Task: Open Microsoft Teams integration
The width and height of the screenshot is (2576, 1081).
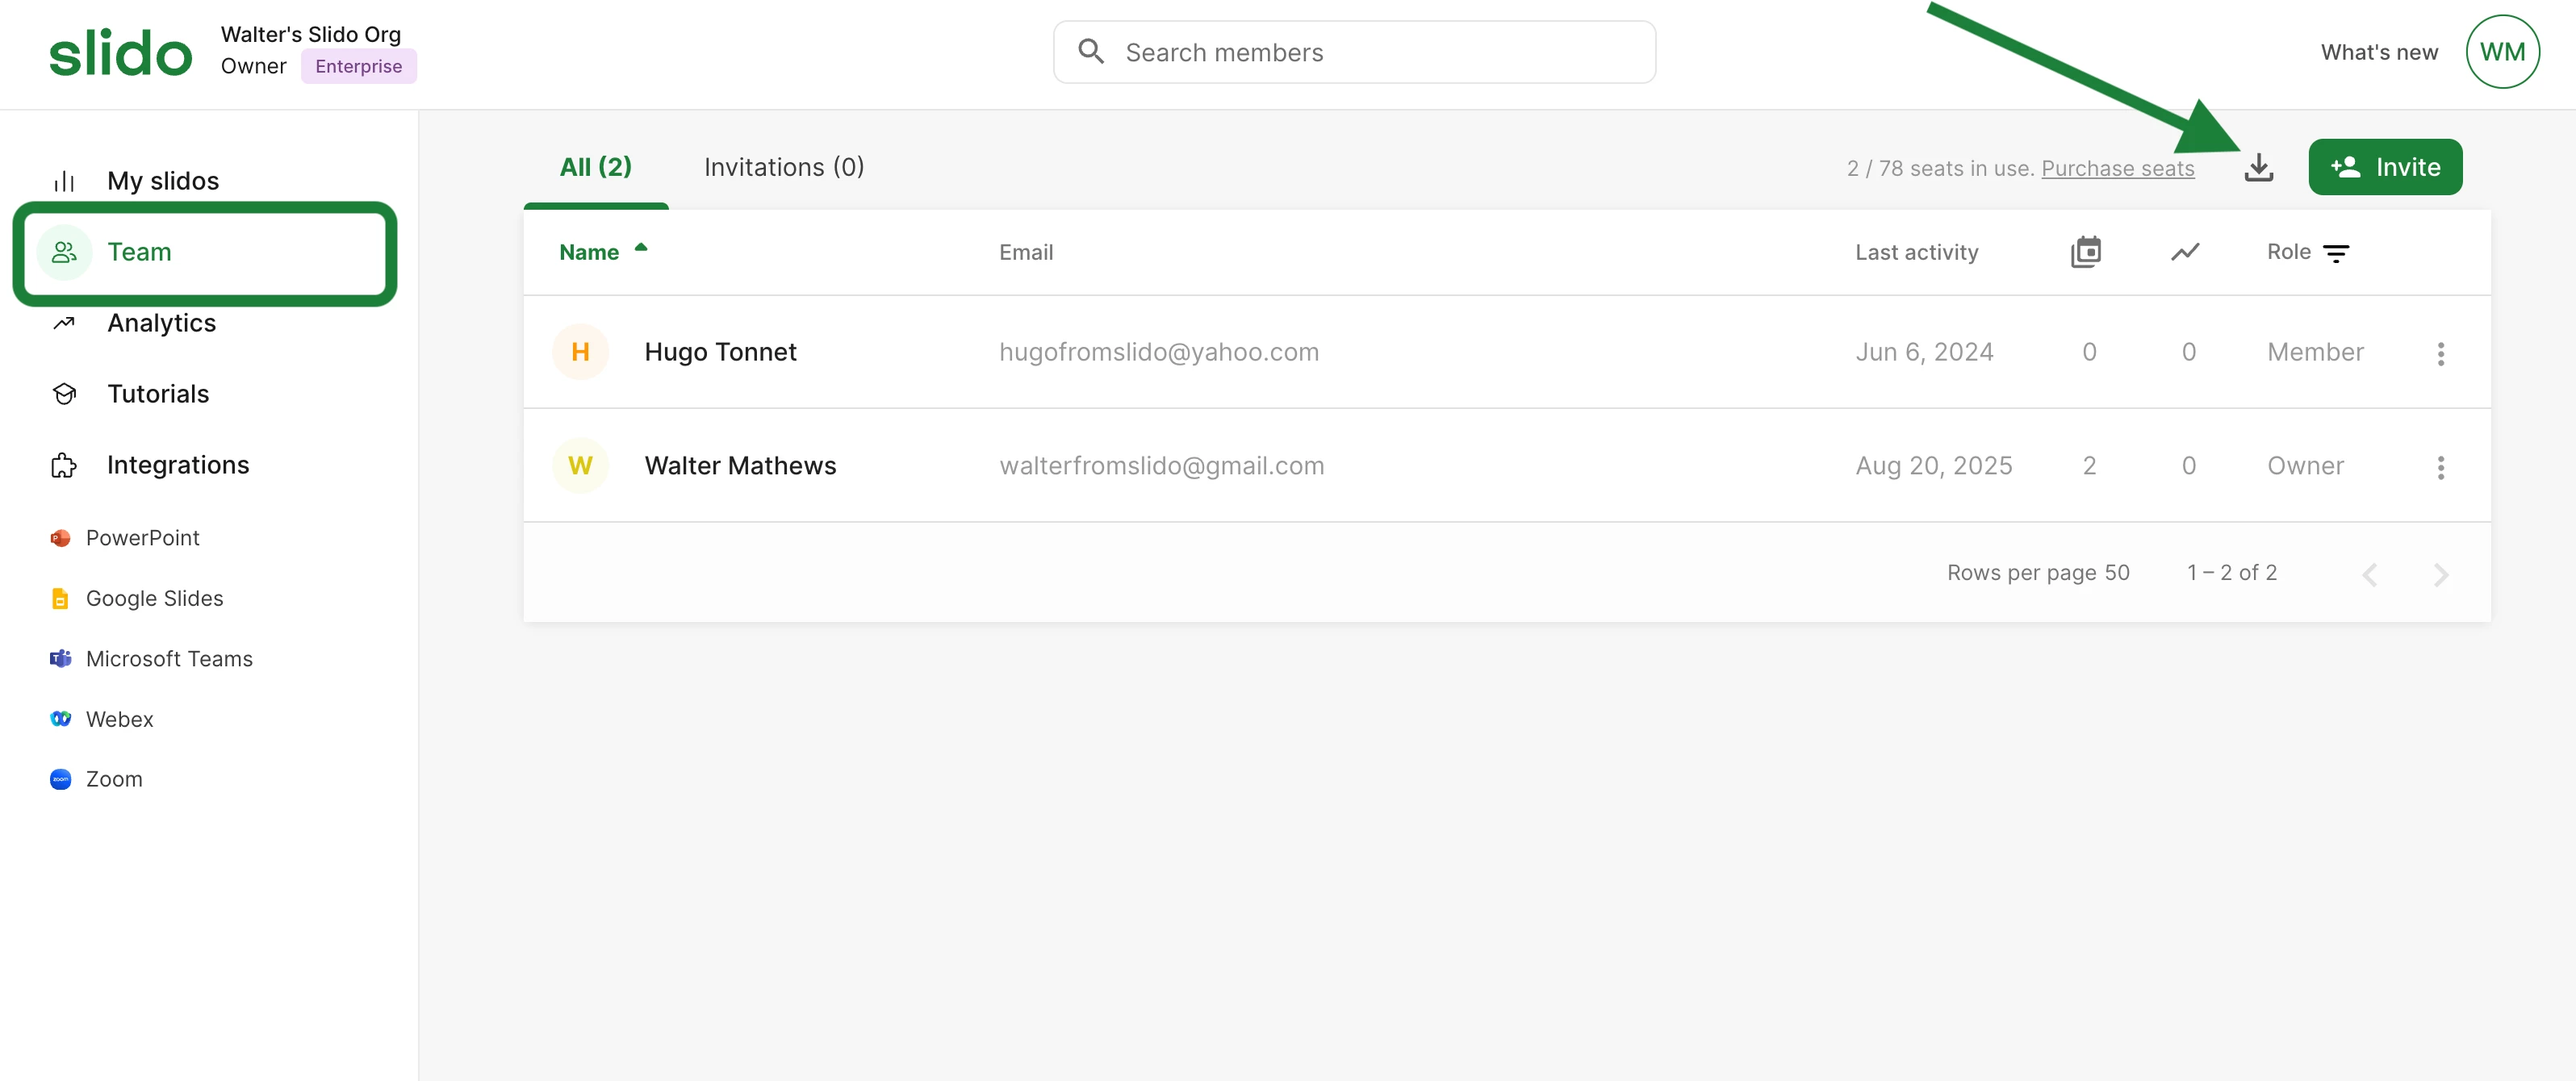Action: [169, 659]
